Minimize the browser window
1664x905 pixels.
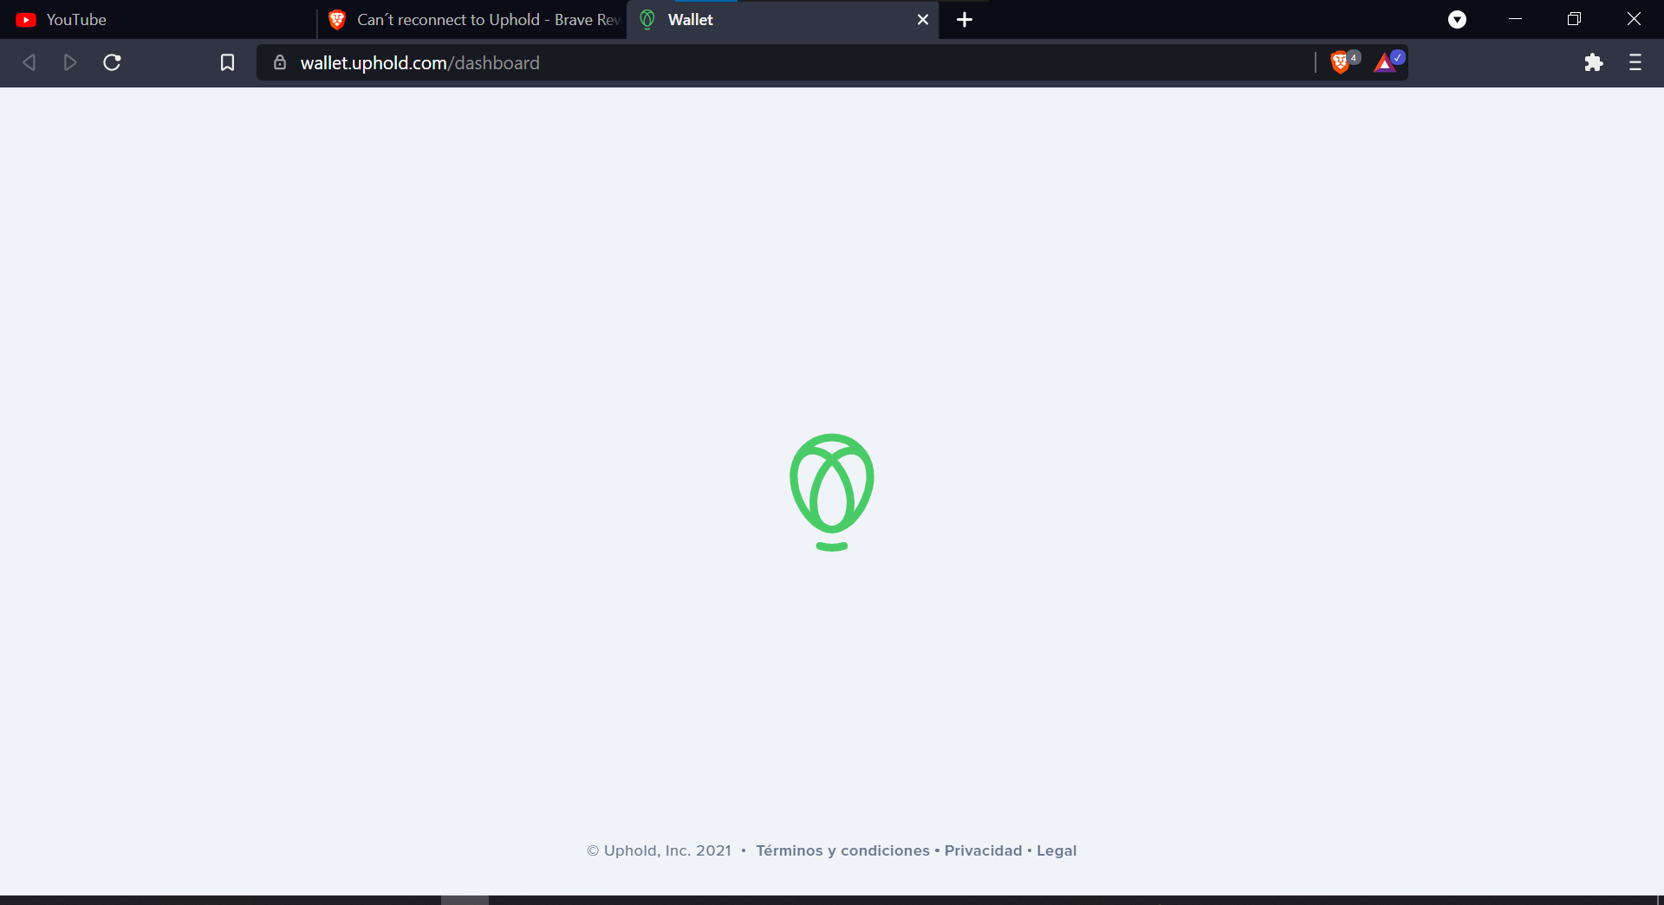point(1515,19)
